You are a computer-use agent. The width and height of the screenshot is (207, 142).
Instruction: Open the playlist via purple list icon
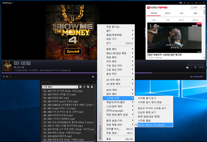pos(4,77)
